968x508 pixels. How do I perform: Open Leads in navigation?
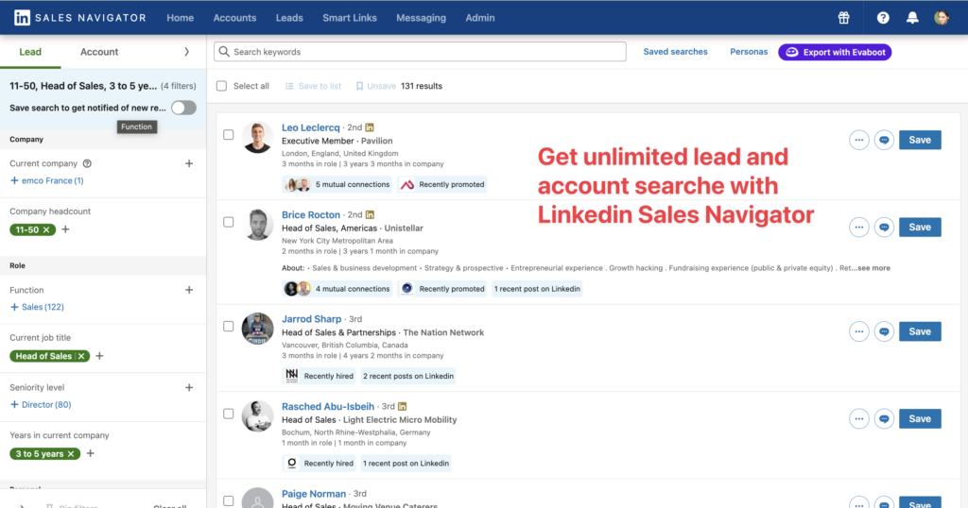tap(289, 18)
